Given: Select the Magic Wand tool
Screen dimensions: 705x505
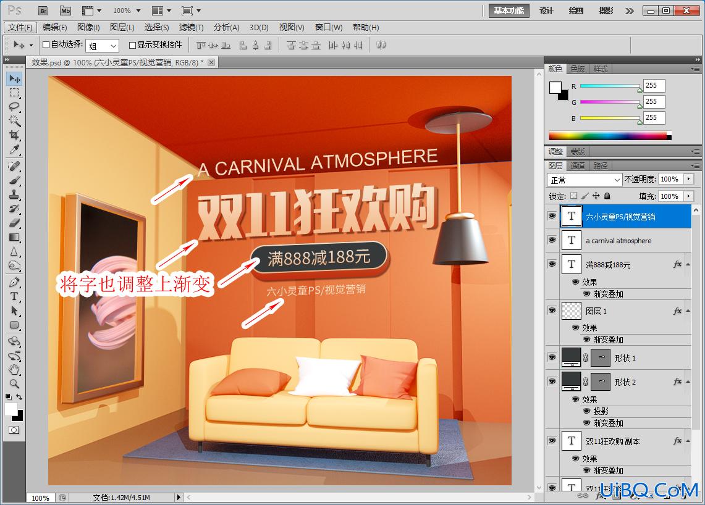Looking at the screenshot, I should [14, 121].
